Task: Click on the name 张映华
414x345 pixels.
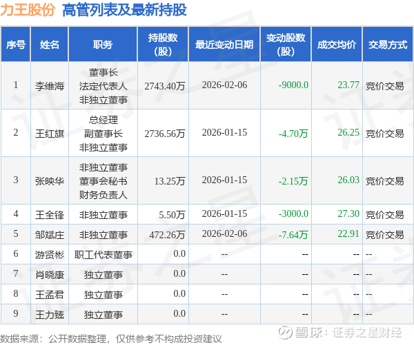Action: (50, 181)
